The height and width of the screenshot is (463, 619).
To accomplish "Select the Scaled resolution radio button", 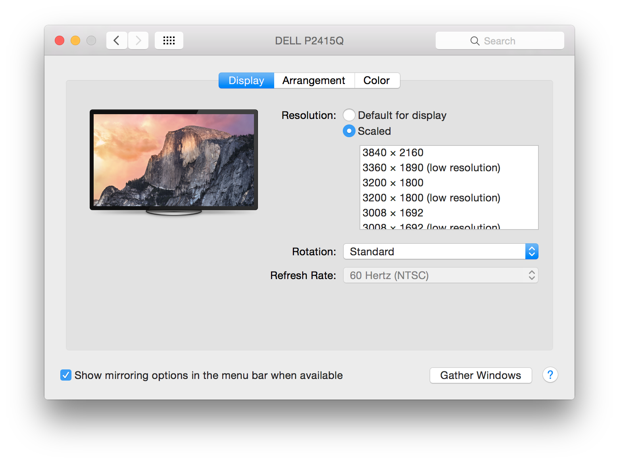I will point(349,131).
